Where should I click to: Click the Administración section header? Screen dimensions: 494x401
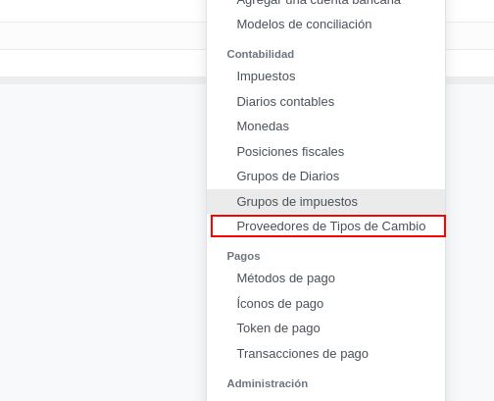[268, 383]
